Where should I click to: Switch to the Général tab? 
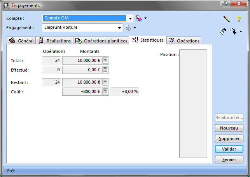click(x=22, y=41)
